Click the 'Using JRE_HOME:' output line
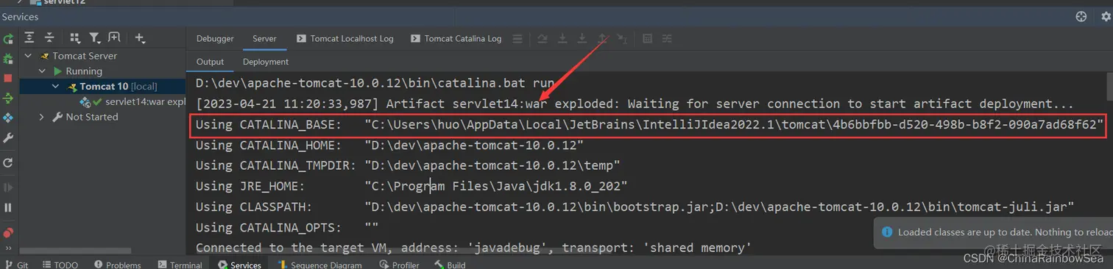The height and width of the screenshot is (269, 1113). click(411, 187)
